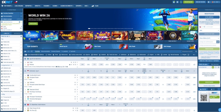Viewport: 221px width, 112px height.
Task: Click the green REGISTRARSE header button
Action: (x=188, y=2)
